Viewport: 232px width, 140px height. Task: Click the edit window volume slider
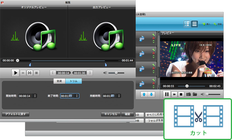(x=116, y=73)
